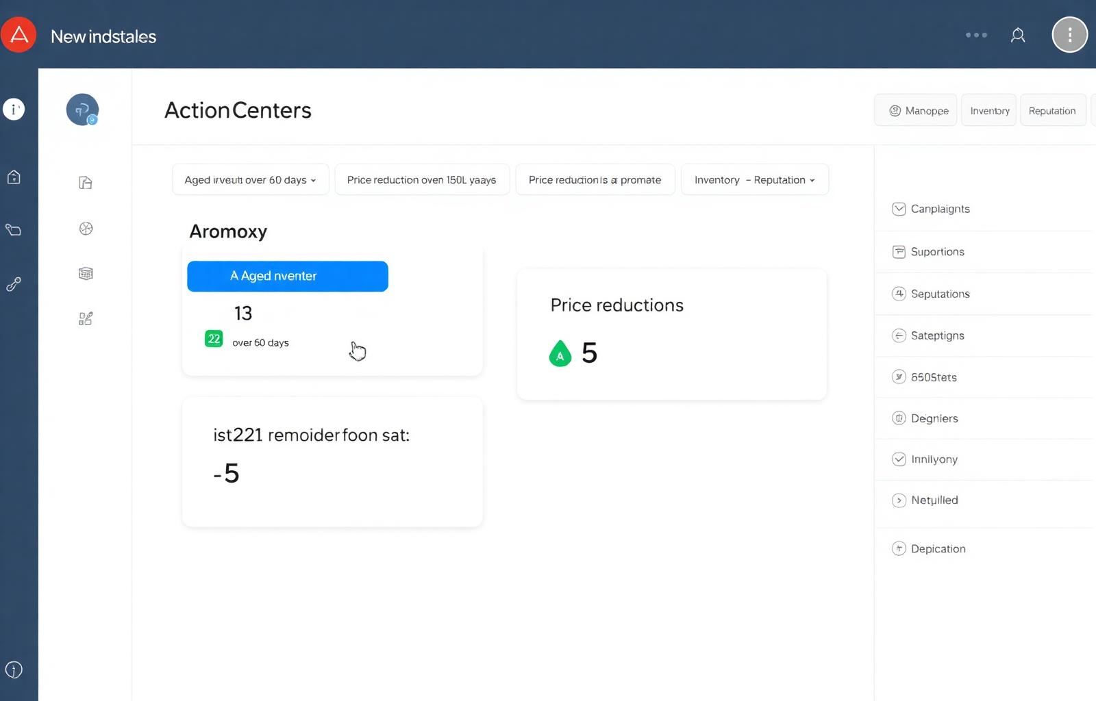Expand the Netuilled item chevron
This screenshot has width=1096, height=701.
[899, 500]
